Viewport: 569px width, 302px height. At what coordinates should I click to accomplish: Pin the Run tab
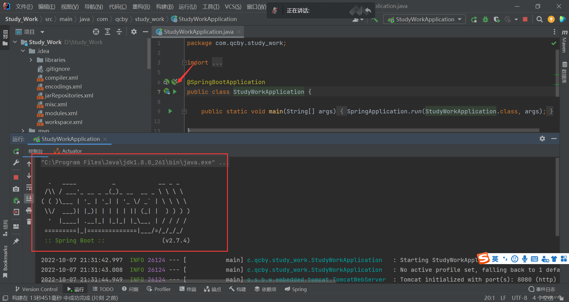(16, 241)
